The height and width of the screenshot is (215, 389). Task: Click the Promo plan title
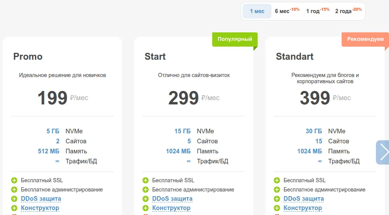28,57
